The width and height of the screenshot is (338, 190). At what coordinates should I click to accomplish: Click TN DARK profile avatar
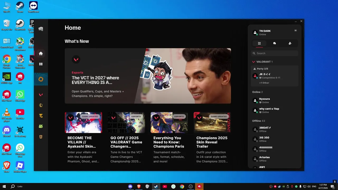255,33
